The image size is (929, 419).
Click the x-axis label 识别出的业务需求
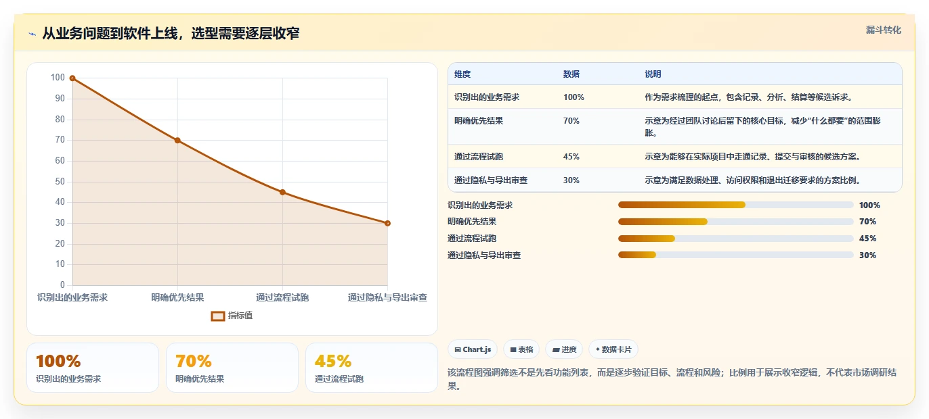[72, 297]
